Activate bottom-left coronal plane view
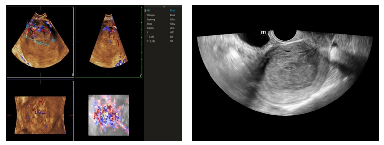The image size is (384, 145). point(40,115)
